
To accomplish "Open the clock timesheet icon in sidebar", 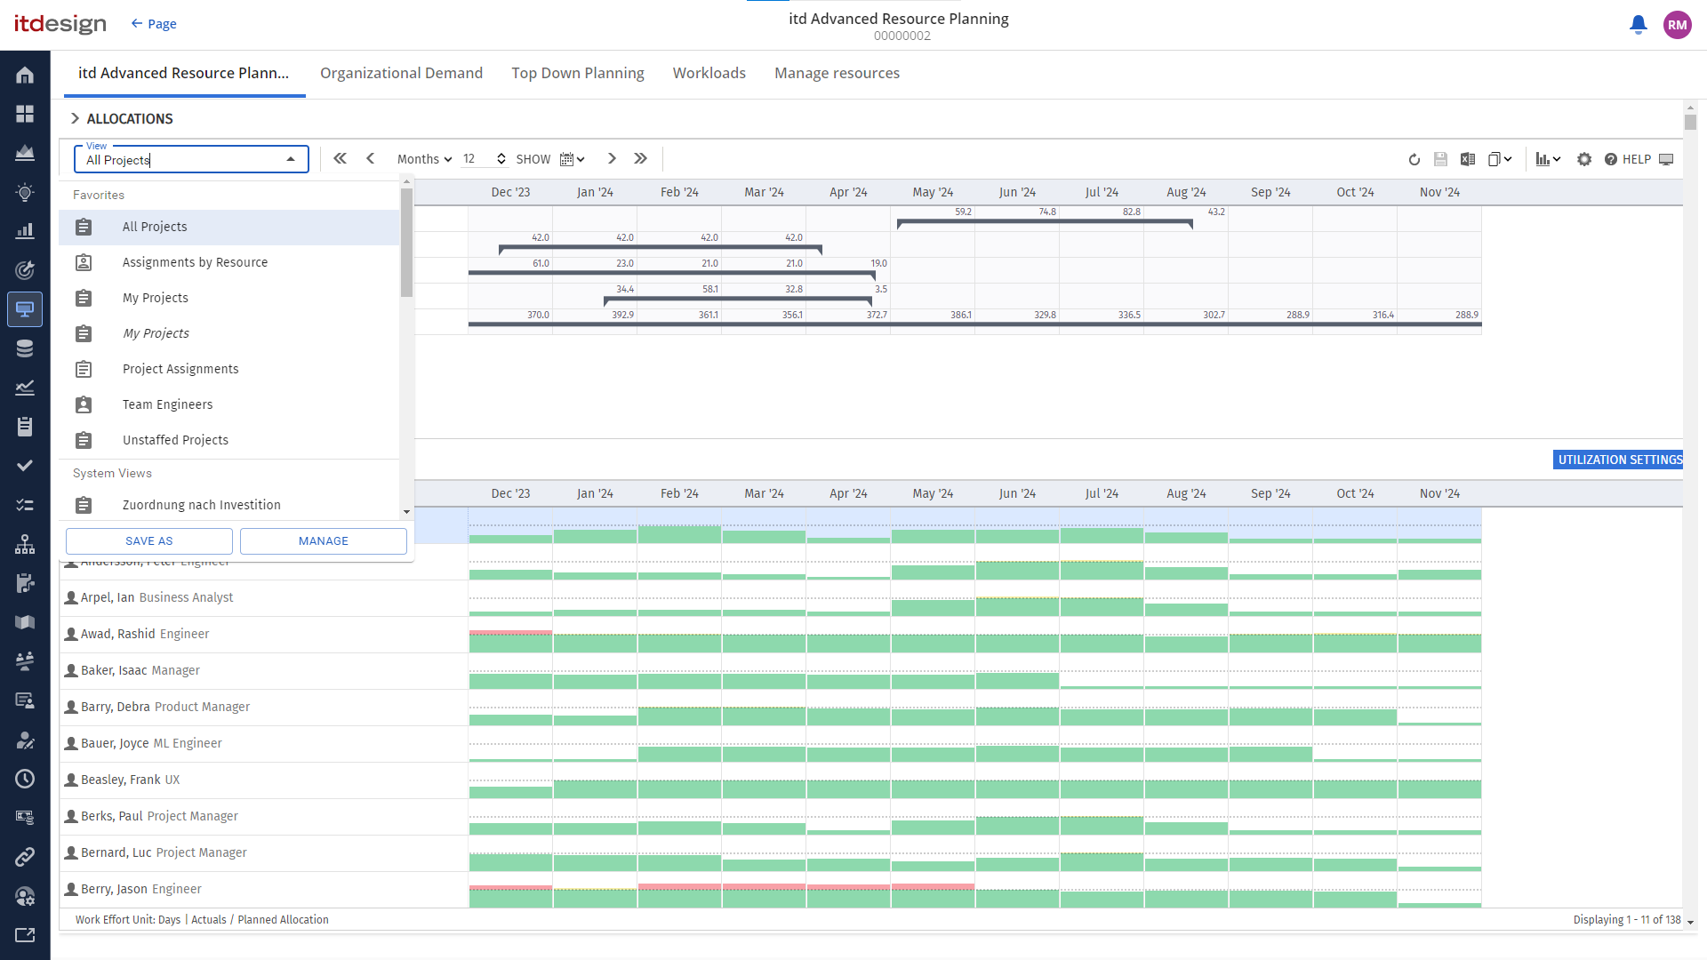I will (25, 779).
